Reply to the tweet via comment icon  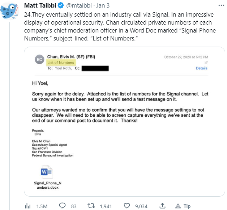click(x=62, y=206)
